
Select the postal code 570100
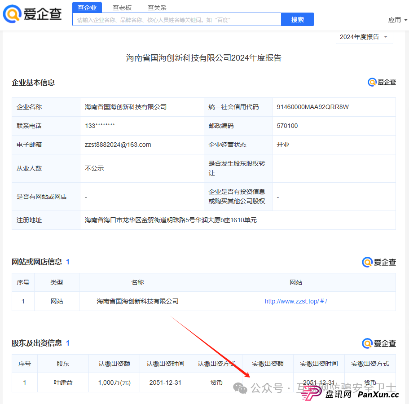[x=287, y=126]
